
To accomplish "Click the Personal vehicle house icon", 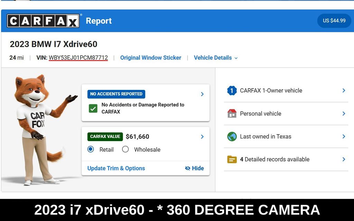I will pyautogui.click(x=232, y=113).
